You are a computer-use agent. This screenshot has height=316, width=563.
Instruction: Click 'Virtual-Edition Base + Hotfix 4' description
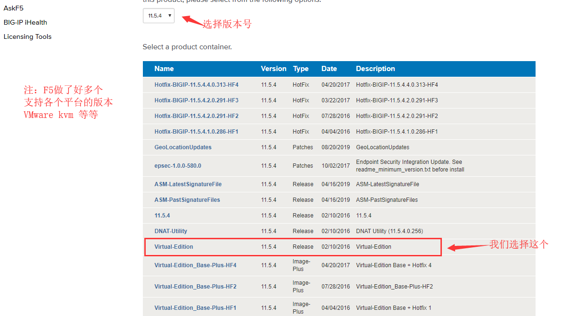[394, 265]
